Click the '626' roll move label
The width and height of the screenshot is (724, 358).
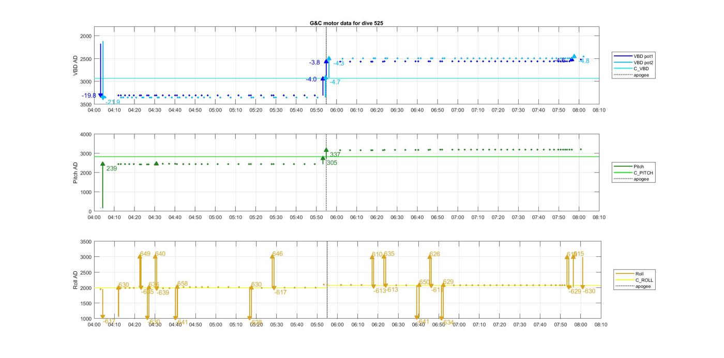point(435,254)
